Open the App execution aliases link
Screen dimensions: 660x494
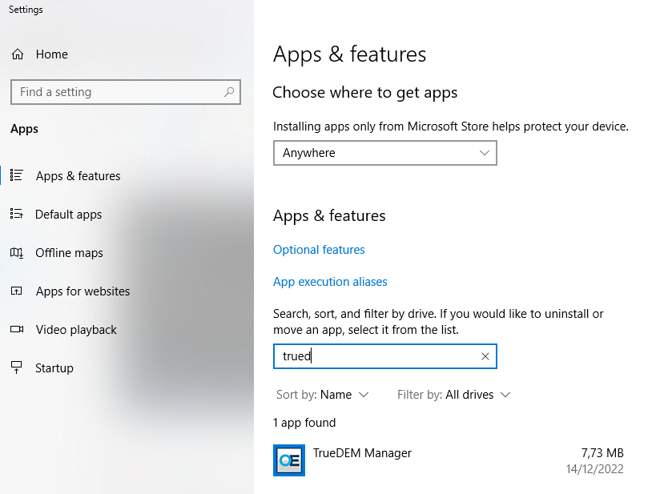[x=330, y=282]
